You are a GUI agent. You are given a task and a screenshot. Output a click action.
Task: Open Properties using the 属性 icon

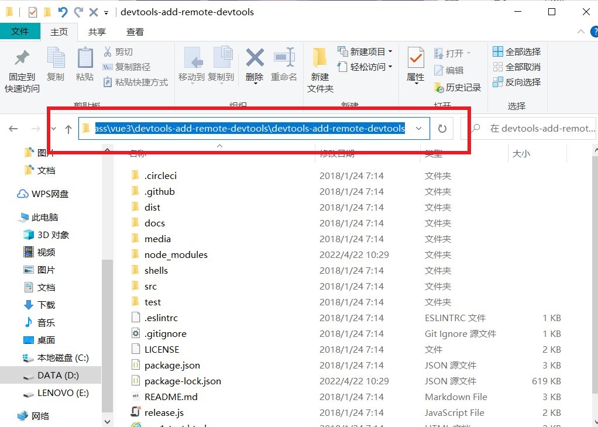coord(415,64)
